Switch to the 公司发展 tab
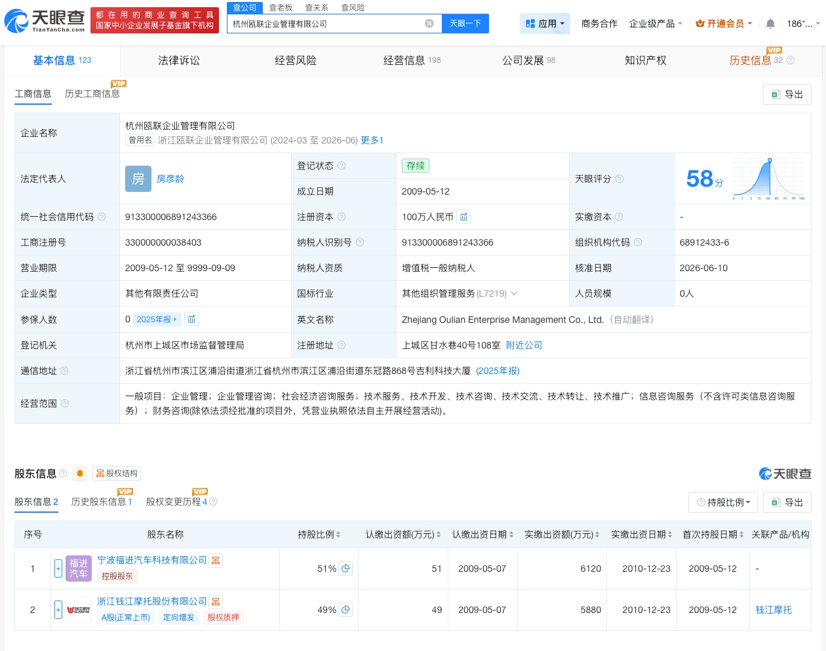826x651 pixels. pyautogui.click(x=528, y=60)
